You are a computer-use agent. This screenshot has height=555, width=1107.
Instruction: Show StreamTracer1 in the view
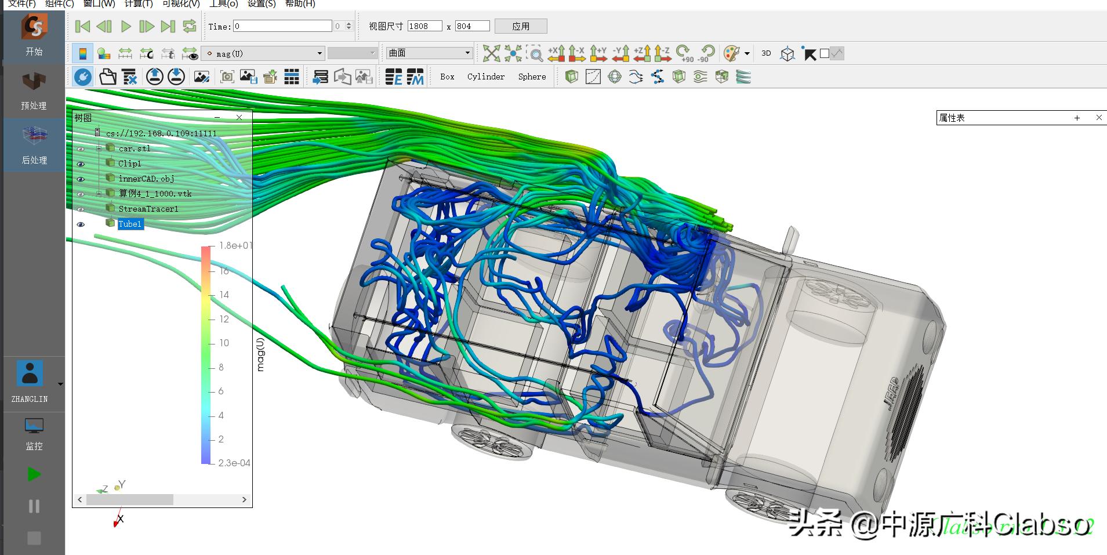(x=81, y=209)
